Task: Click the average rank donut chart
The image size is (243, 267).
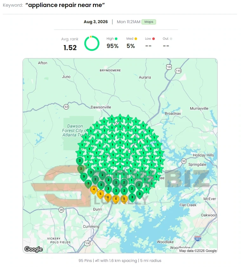Action: tap(92, 43)
